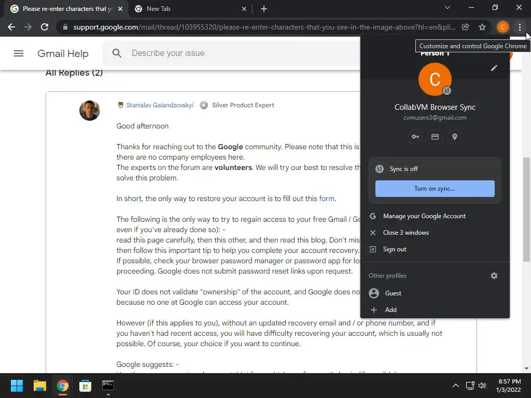Close the Please re-enter characters tab

120,9
